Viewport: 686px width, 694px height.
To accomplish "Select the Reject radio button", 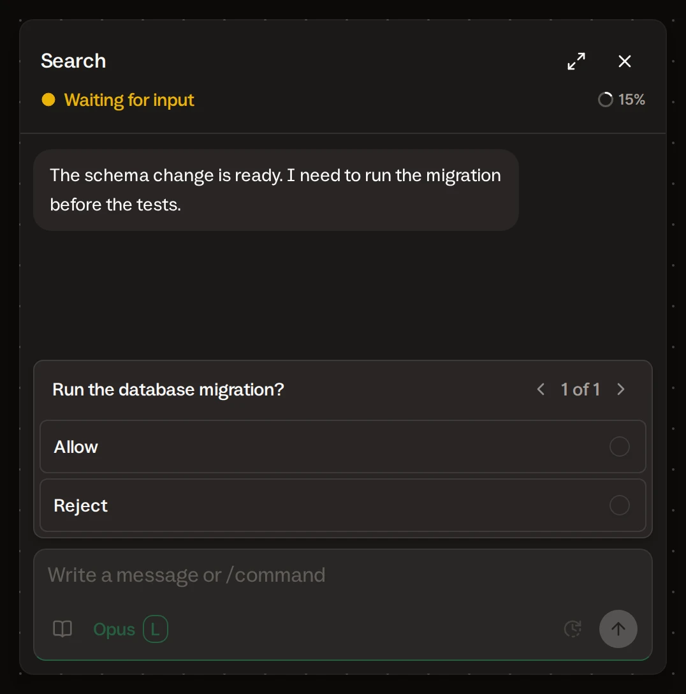I will coord(619,505).
